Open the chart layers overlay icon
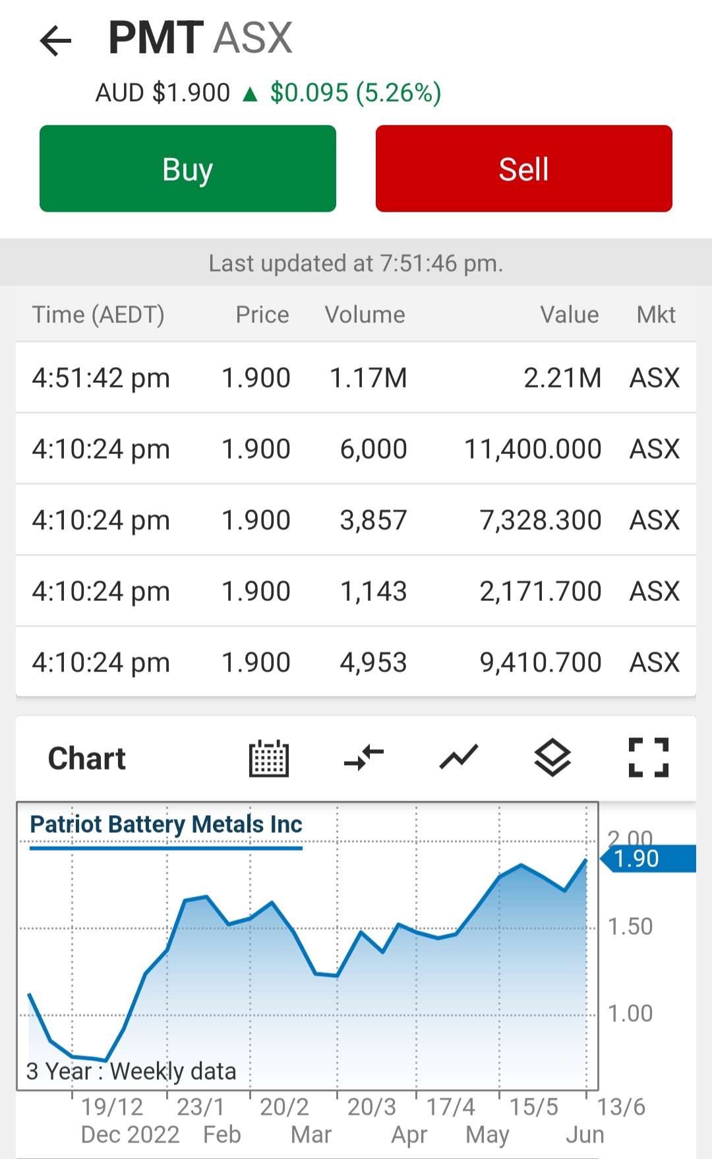Screen dimensions: 712x1159 [552, 758]
